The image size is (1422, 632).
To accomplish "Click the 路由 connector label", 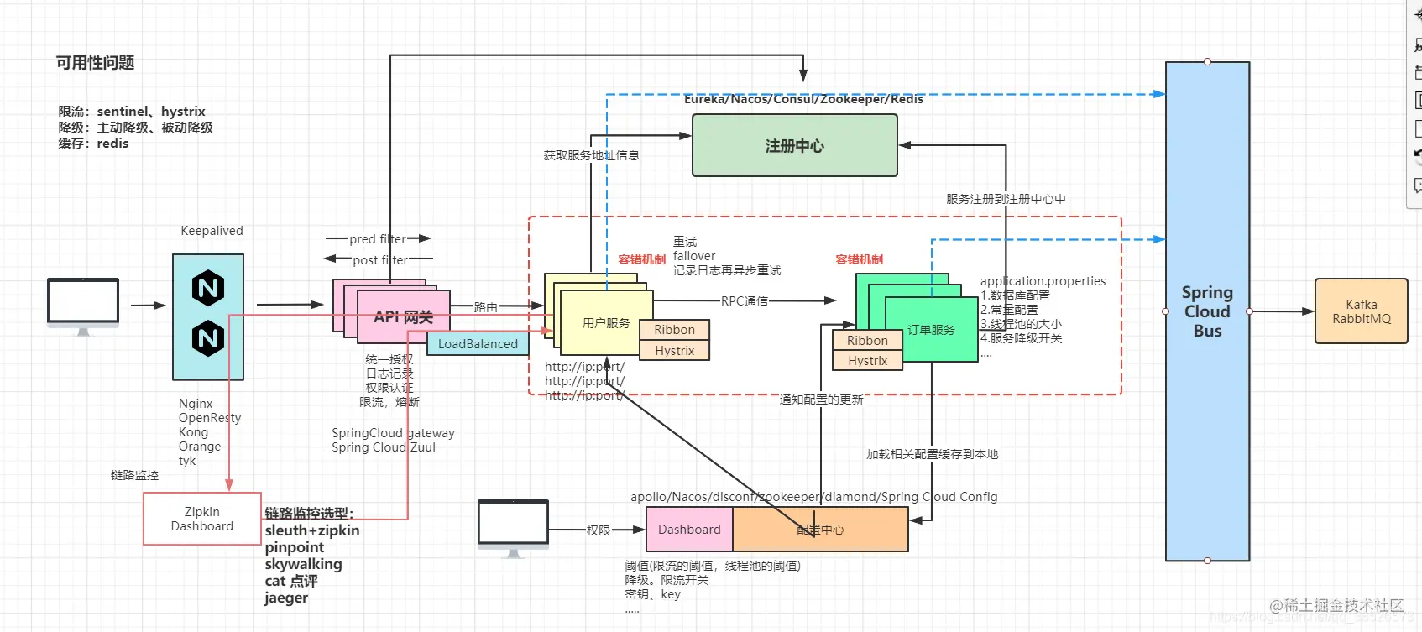I will (x=486, y=307).
